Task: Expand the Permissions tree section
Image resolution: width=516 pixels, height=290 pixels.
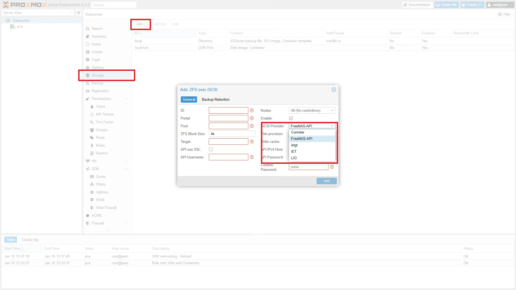Action: (x=126, y=99)
